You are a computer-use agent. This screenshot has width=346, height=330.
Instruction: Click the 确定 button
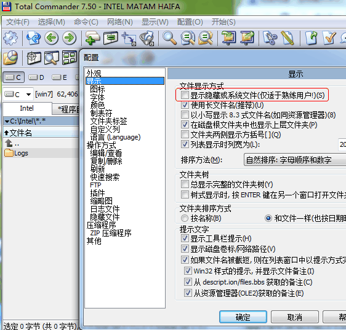(243, 317)
